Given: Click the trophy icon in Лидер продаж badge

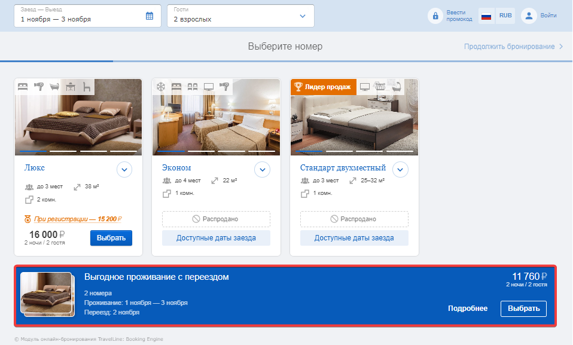Looking at the screenshot, I should tap(298, 87).
